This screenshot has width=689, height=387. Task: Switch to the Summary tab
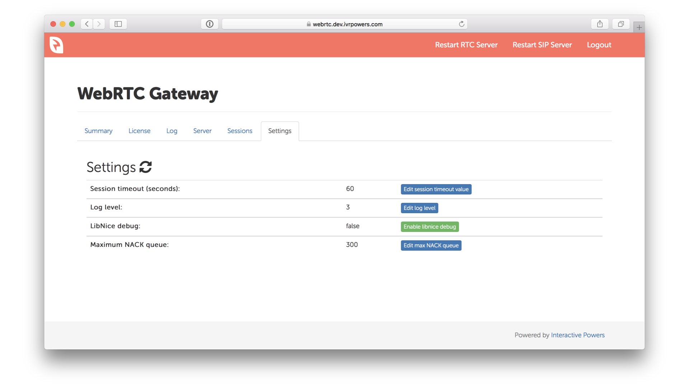click(x=98, y=131)
